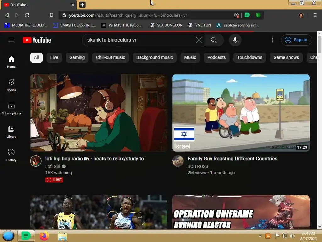The image size is (322, 242).
Task: Click the Windows Start orb
Action: tap(8, 236)
